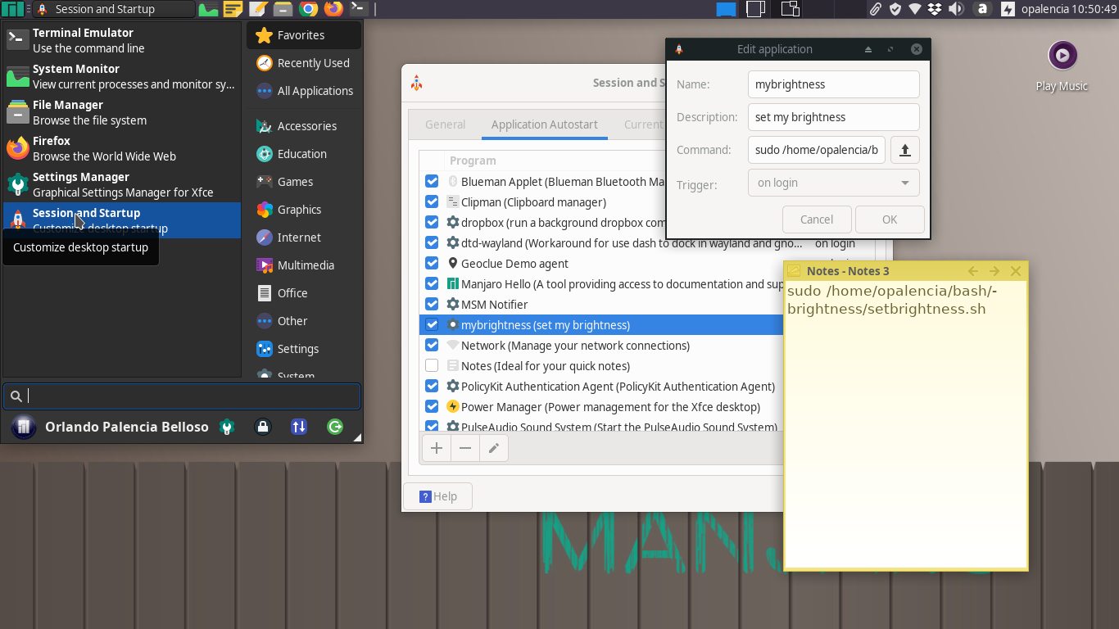Open System Monitor from the favorites list

121,76
